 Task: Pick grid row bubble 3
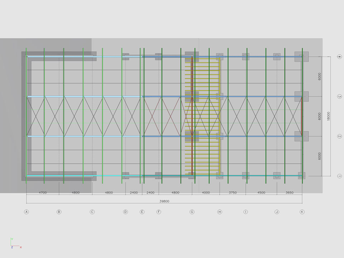[339, 96]
